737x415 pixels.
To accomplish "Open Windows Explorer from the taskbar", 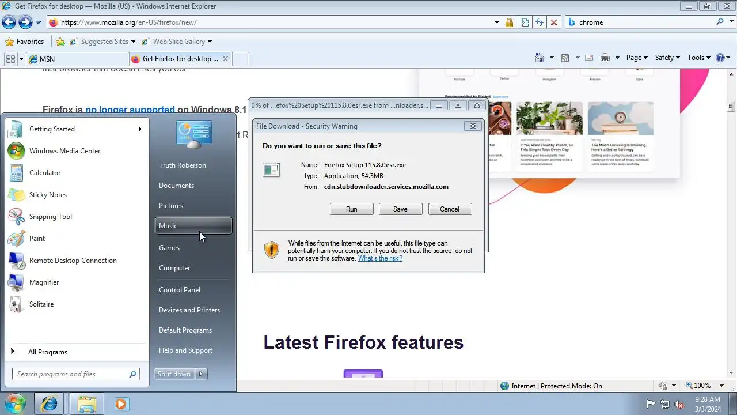I will (86, 404).
